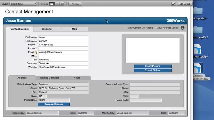Switch to List view icon
Screen dimensions: 214x120
click(57, 4)
